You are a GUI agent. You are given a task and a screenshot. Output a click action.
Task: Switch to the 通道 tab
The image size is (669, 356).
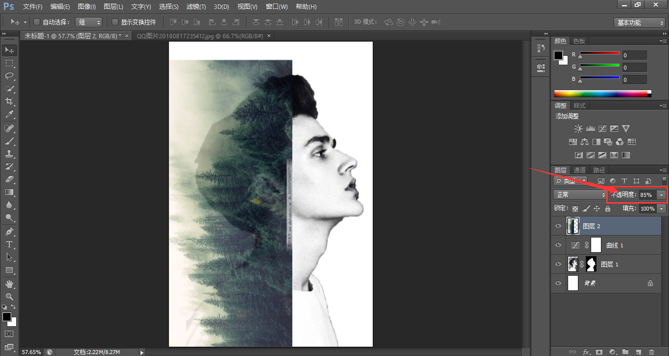point(579,170)
